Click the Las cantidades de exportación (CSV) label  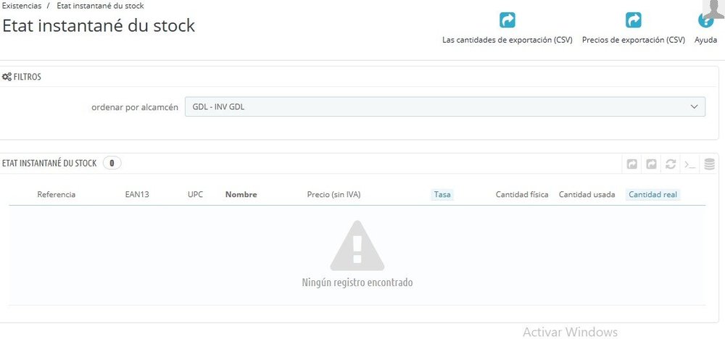(x=507, y=40)
